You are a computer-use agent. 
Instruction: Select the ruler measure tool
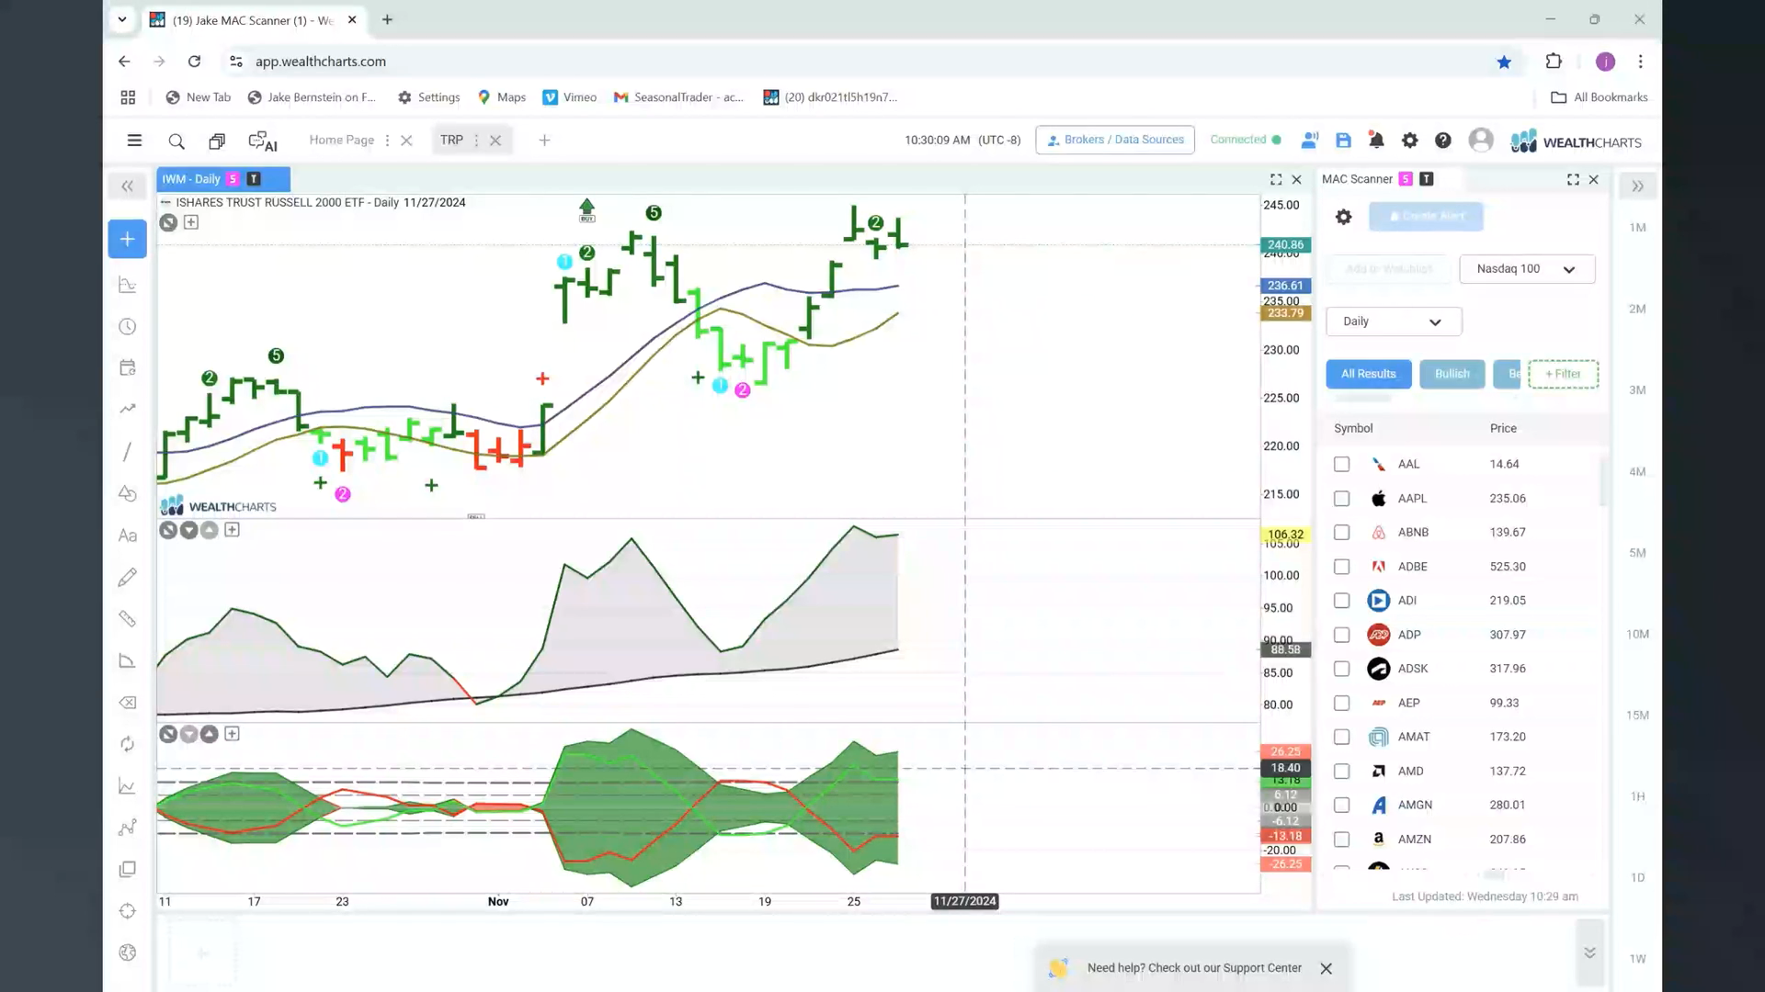128,619
